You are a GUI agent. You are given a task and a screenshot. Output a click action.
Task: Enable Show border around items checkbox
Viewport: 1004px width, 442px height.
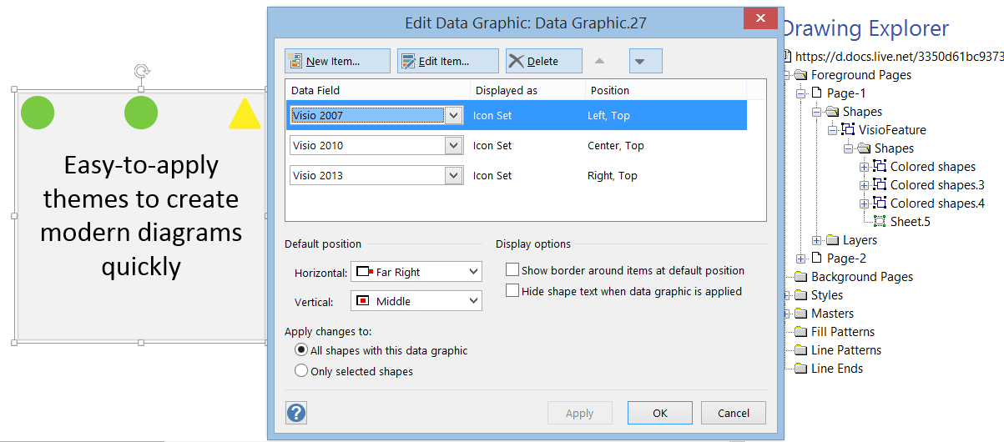point(512,270)
